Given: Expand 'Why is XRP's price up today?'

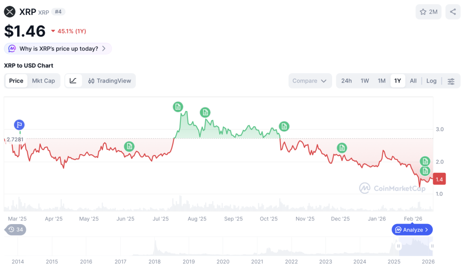Looking at the screenshot, I should [x=58, y=49].
